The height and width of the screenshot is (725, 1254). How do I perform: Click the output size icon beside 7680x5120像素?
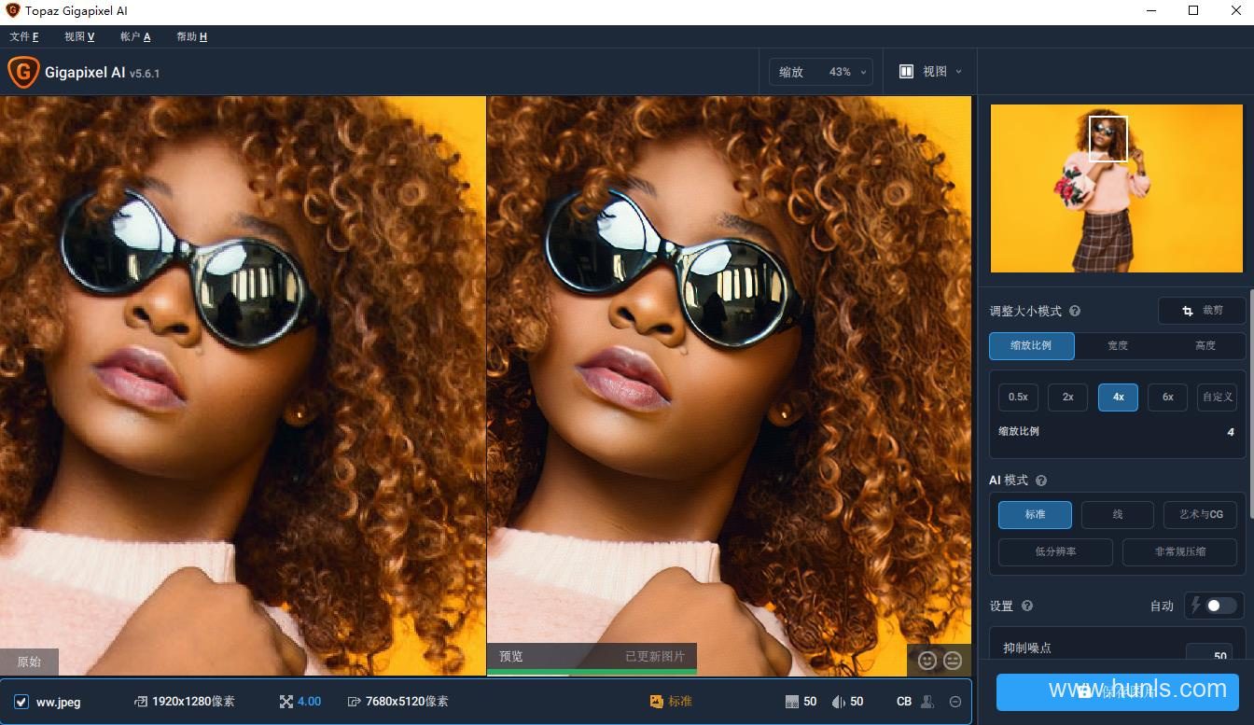point(355,701)
